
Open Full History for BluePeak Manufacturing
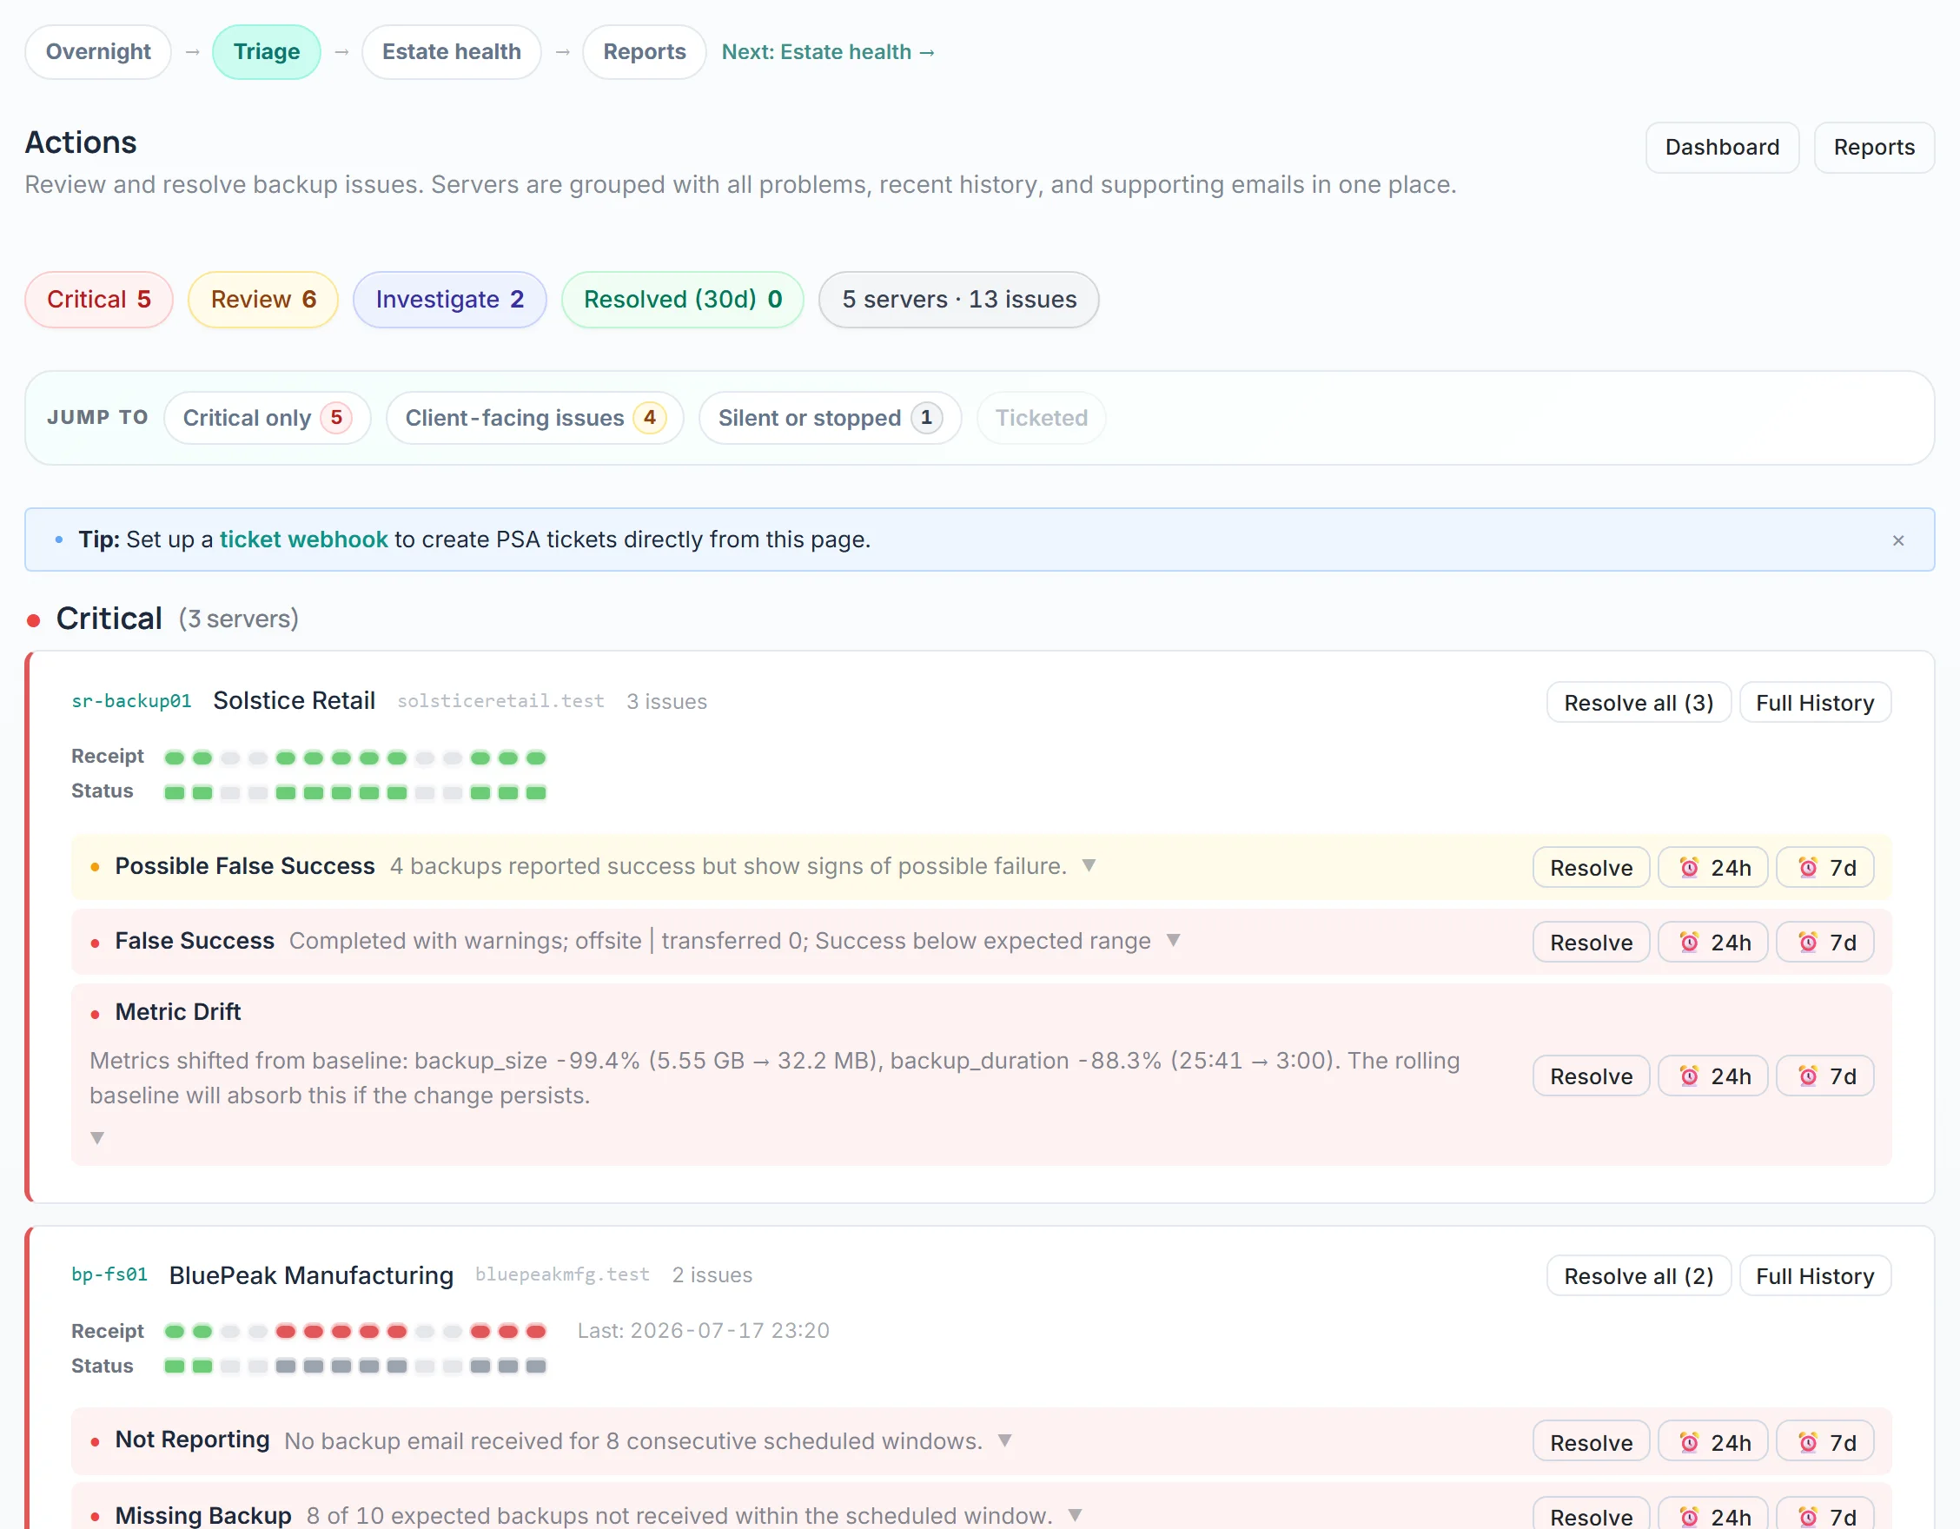[x=1815, y=1276]
